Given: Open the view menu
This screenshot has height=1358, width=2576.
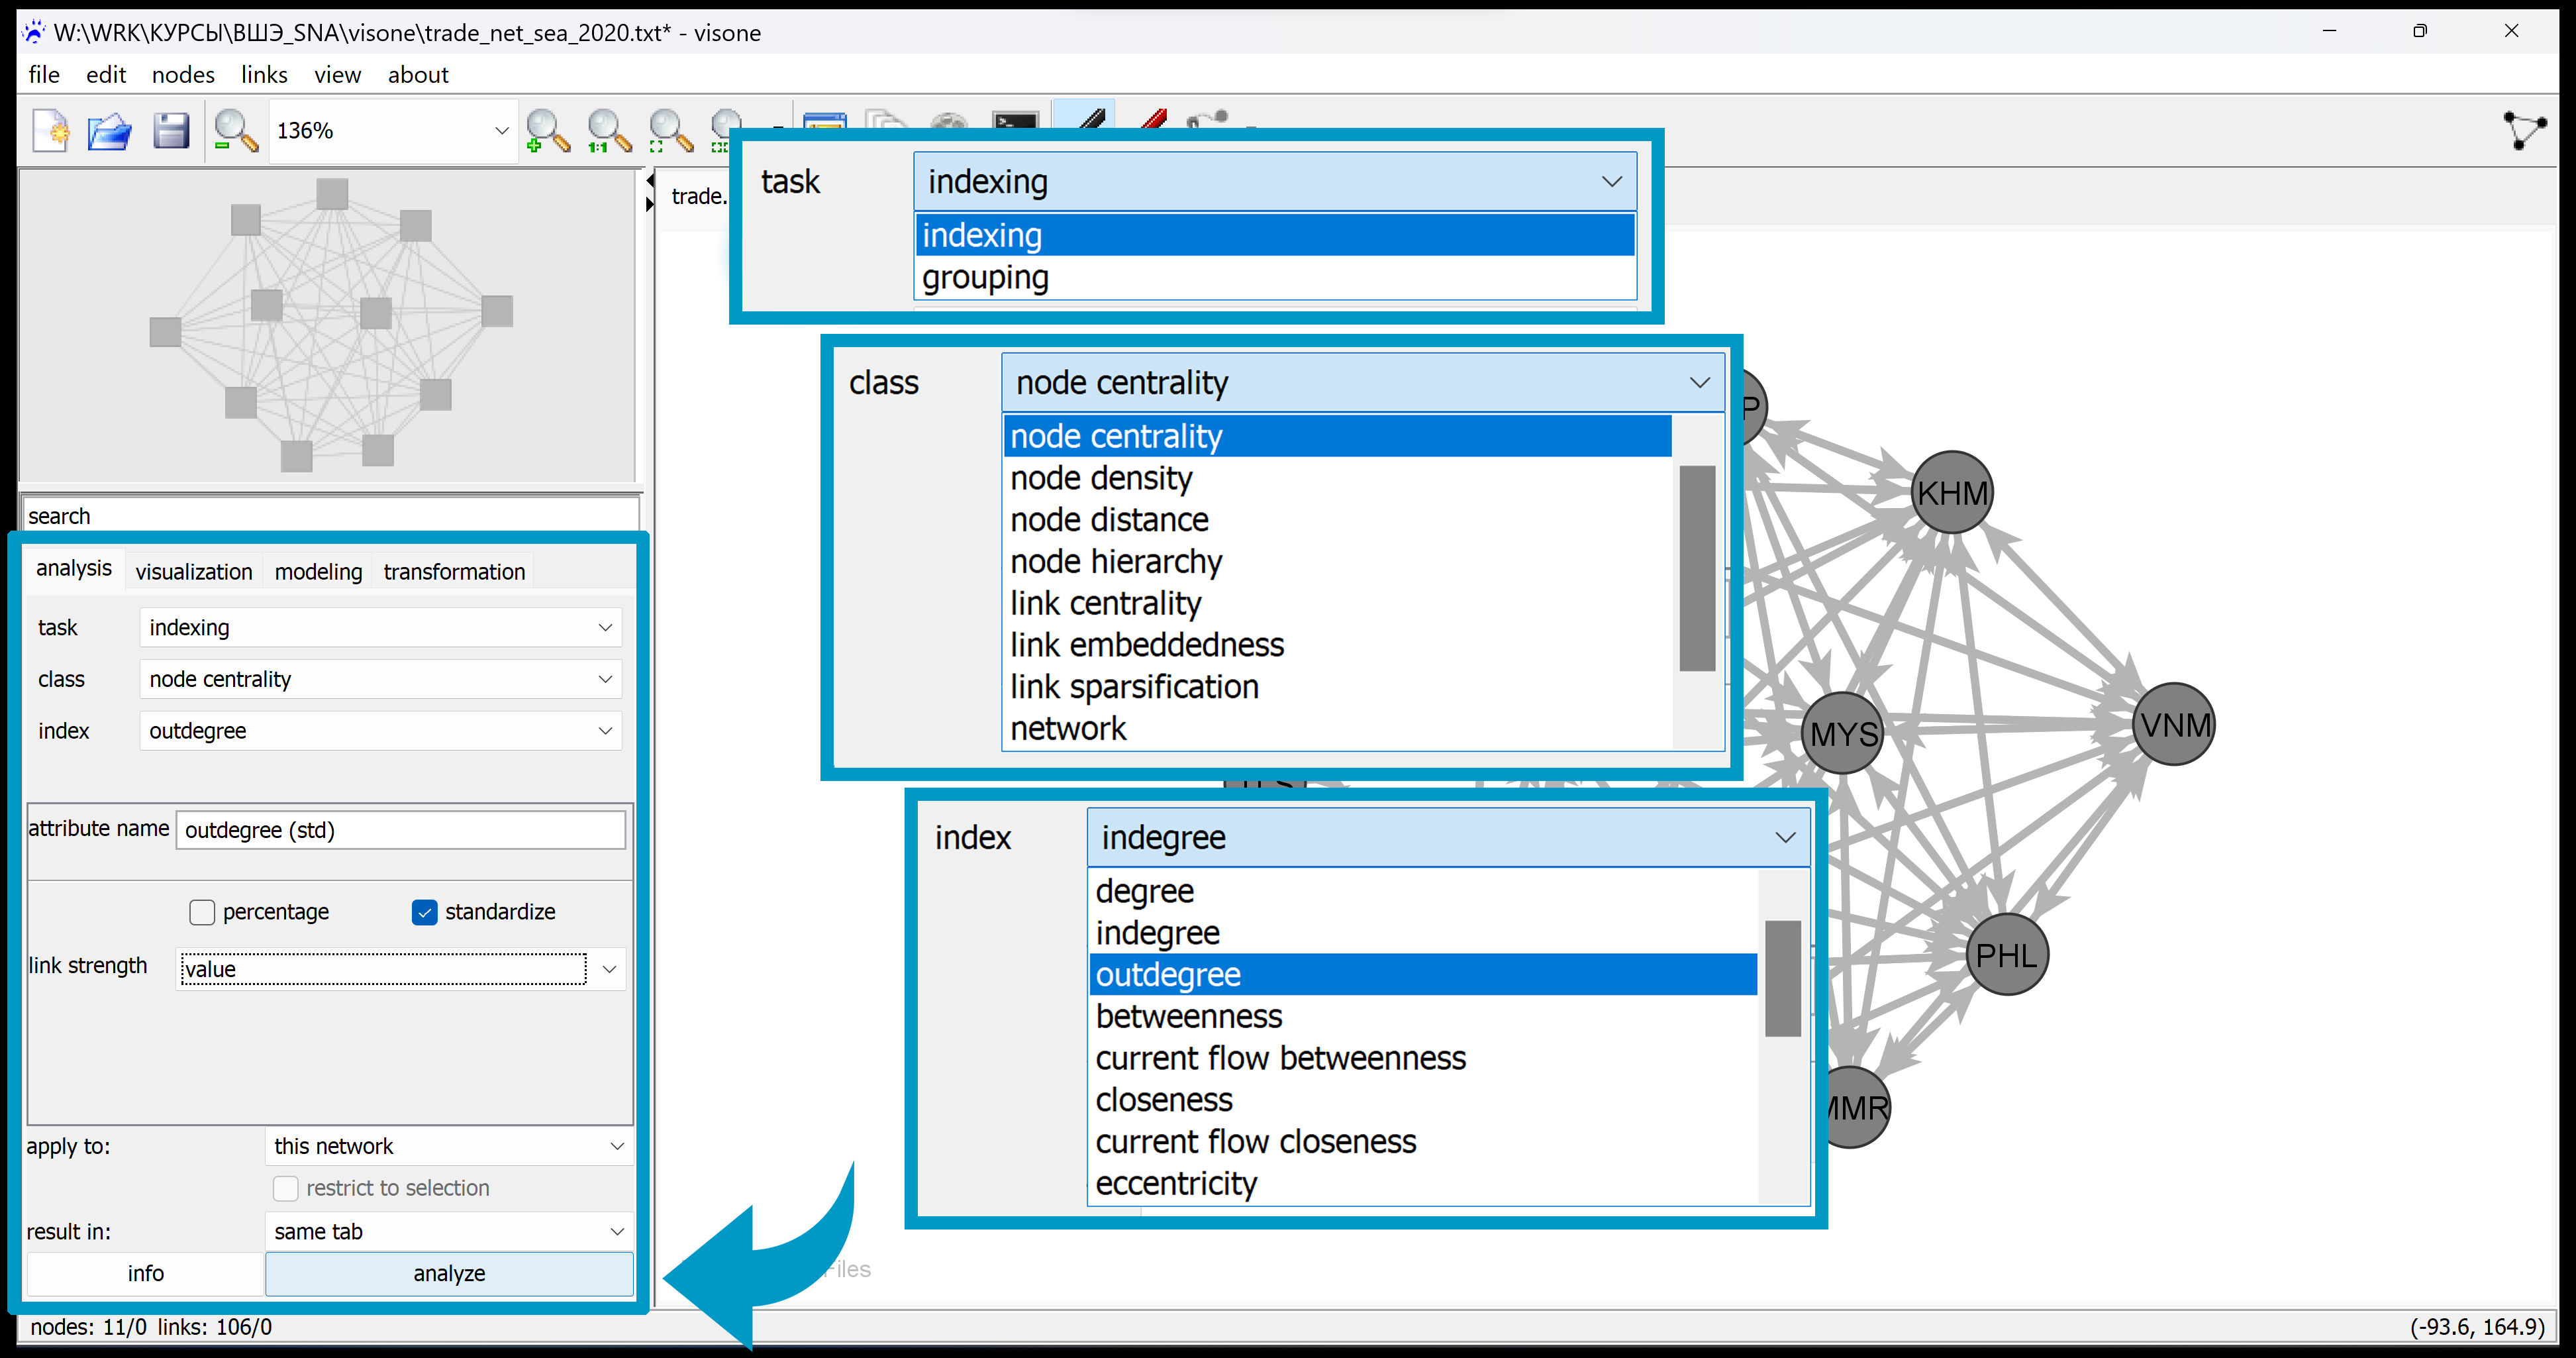Looking at the screenshot, I should pyautogui.click(x=337, y=75).
